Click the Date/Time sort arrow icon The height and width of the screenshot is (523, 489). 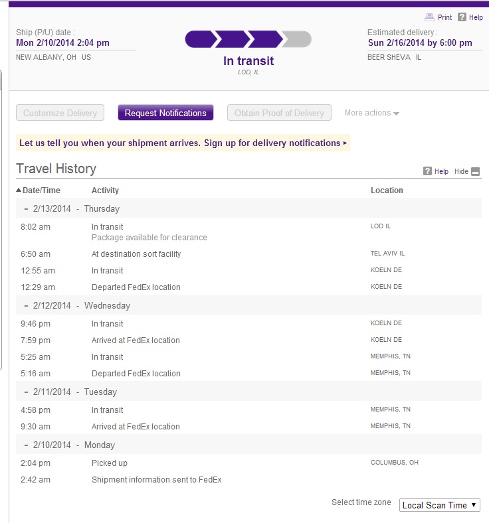pyautogui.click(x=19, y=190)
